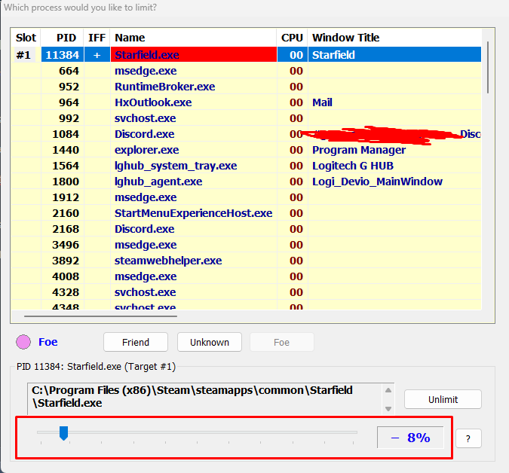This screenshot has height=473, width=509.
Task: Click the Starfield window title cell
Action: pyautogui.click(x=394, y=55)
